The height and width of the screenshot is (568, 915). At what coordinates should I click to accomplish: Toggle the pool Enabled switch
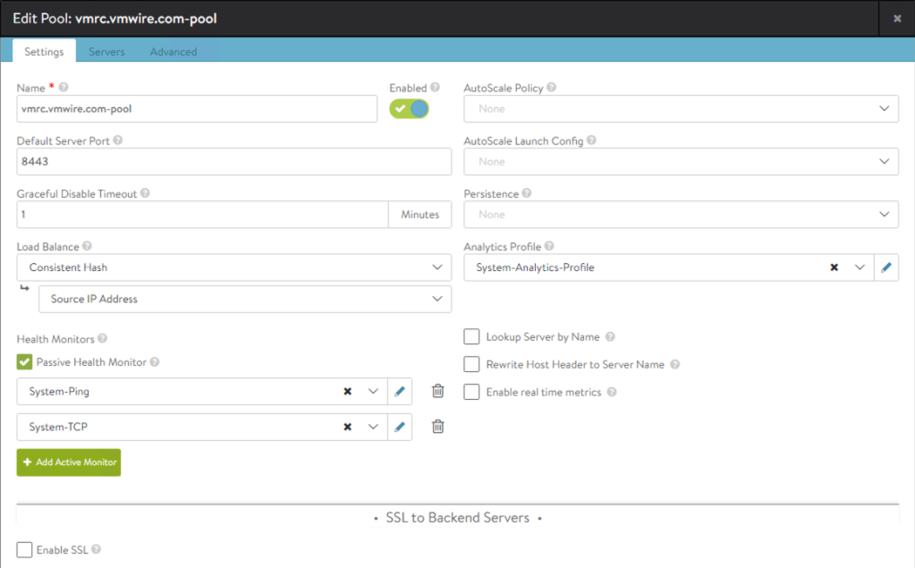point(409,108)
